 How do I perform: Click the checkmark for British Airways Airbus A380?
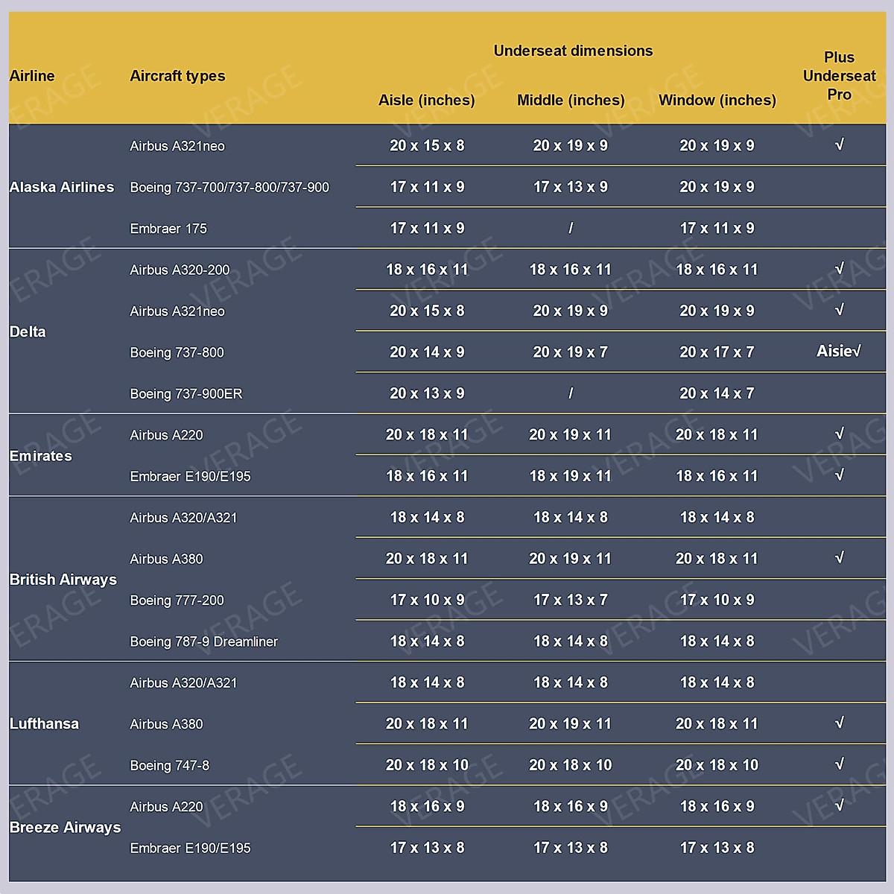840,558
